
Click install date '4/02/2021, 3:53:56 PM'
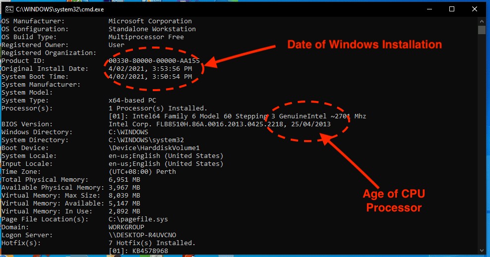pyautogui.click(x=150, y=69)
